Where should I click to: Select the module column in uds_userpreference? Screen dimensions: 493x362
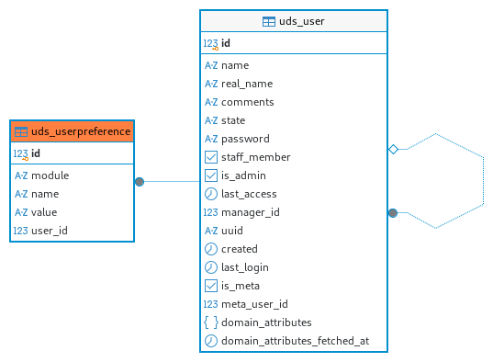pos(73,175)
